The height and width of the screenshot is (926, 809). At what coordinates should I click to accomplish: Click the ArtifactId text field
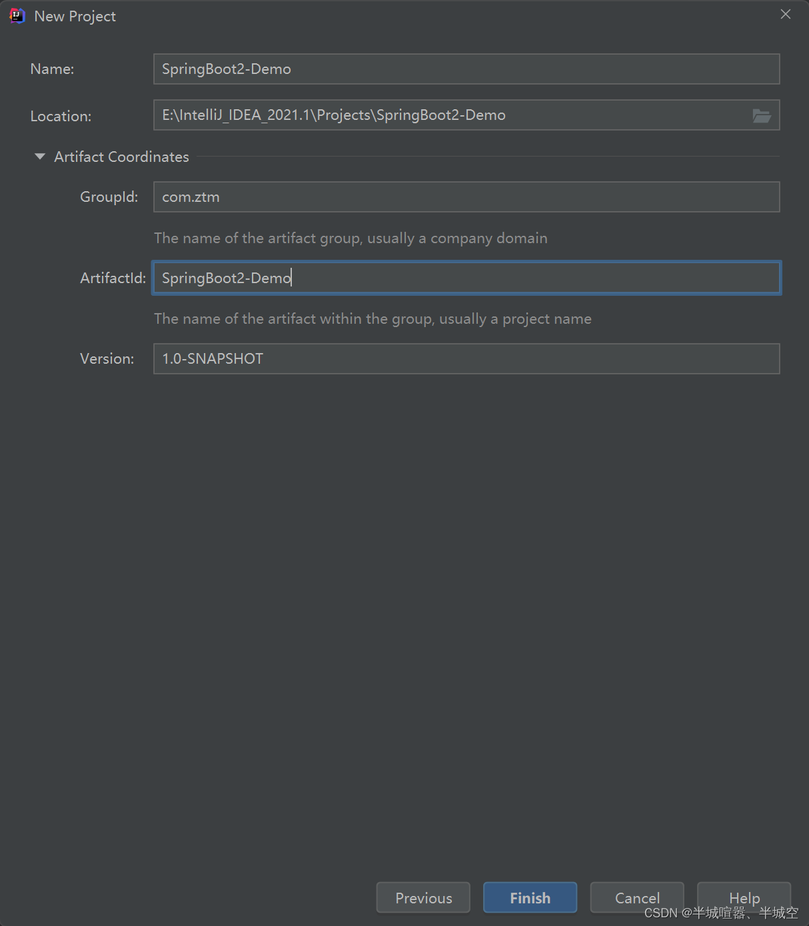[x=466, y=278]
